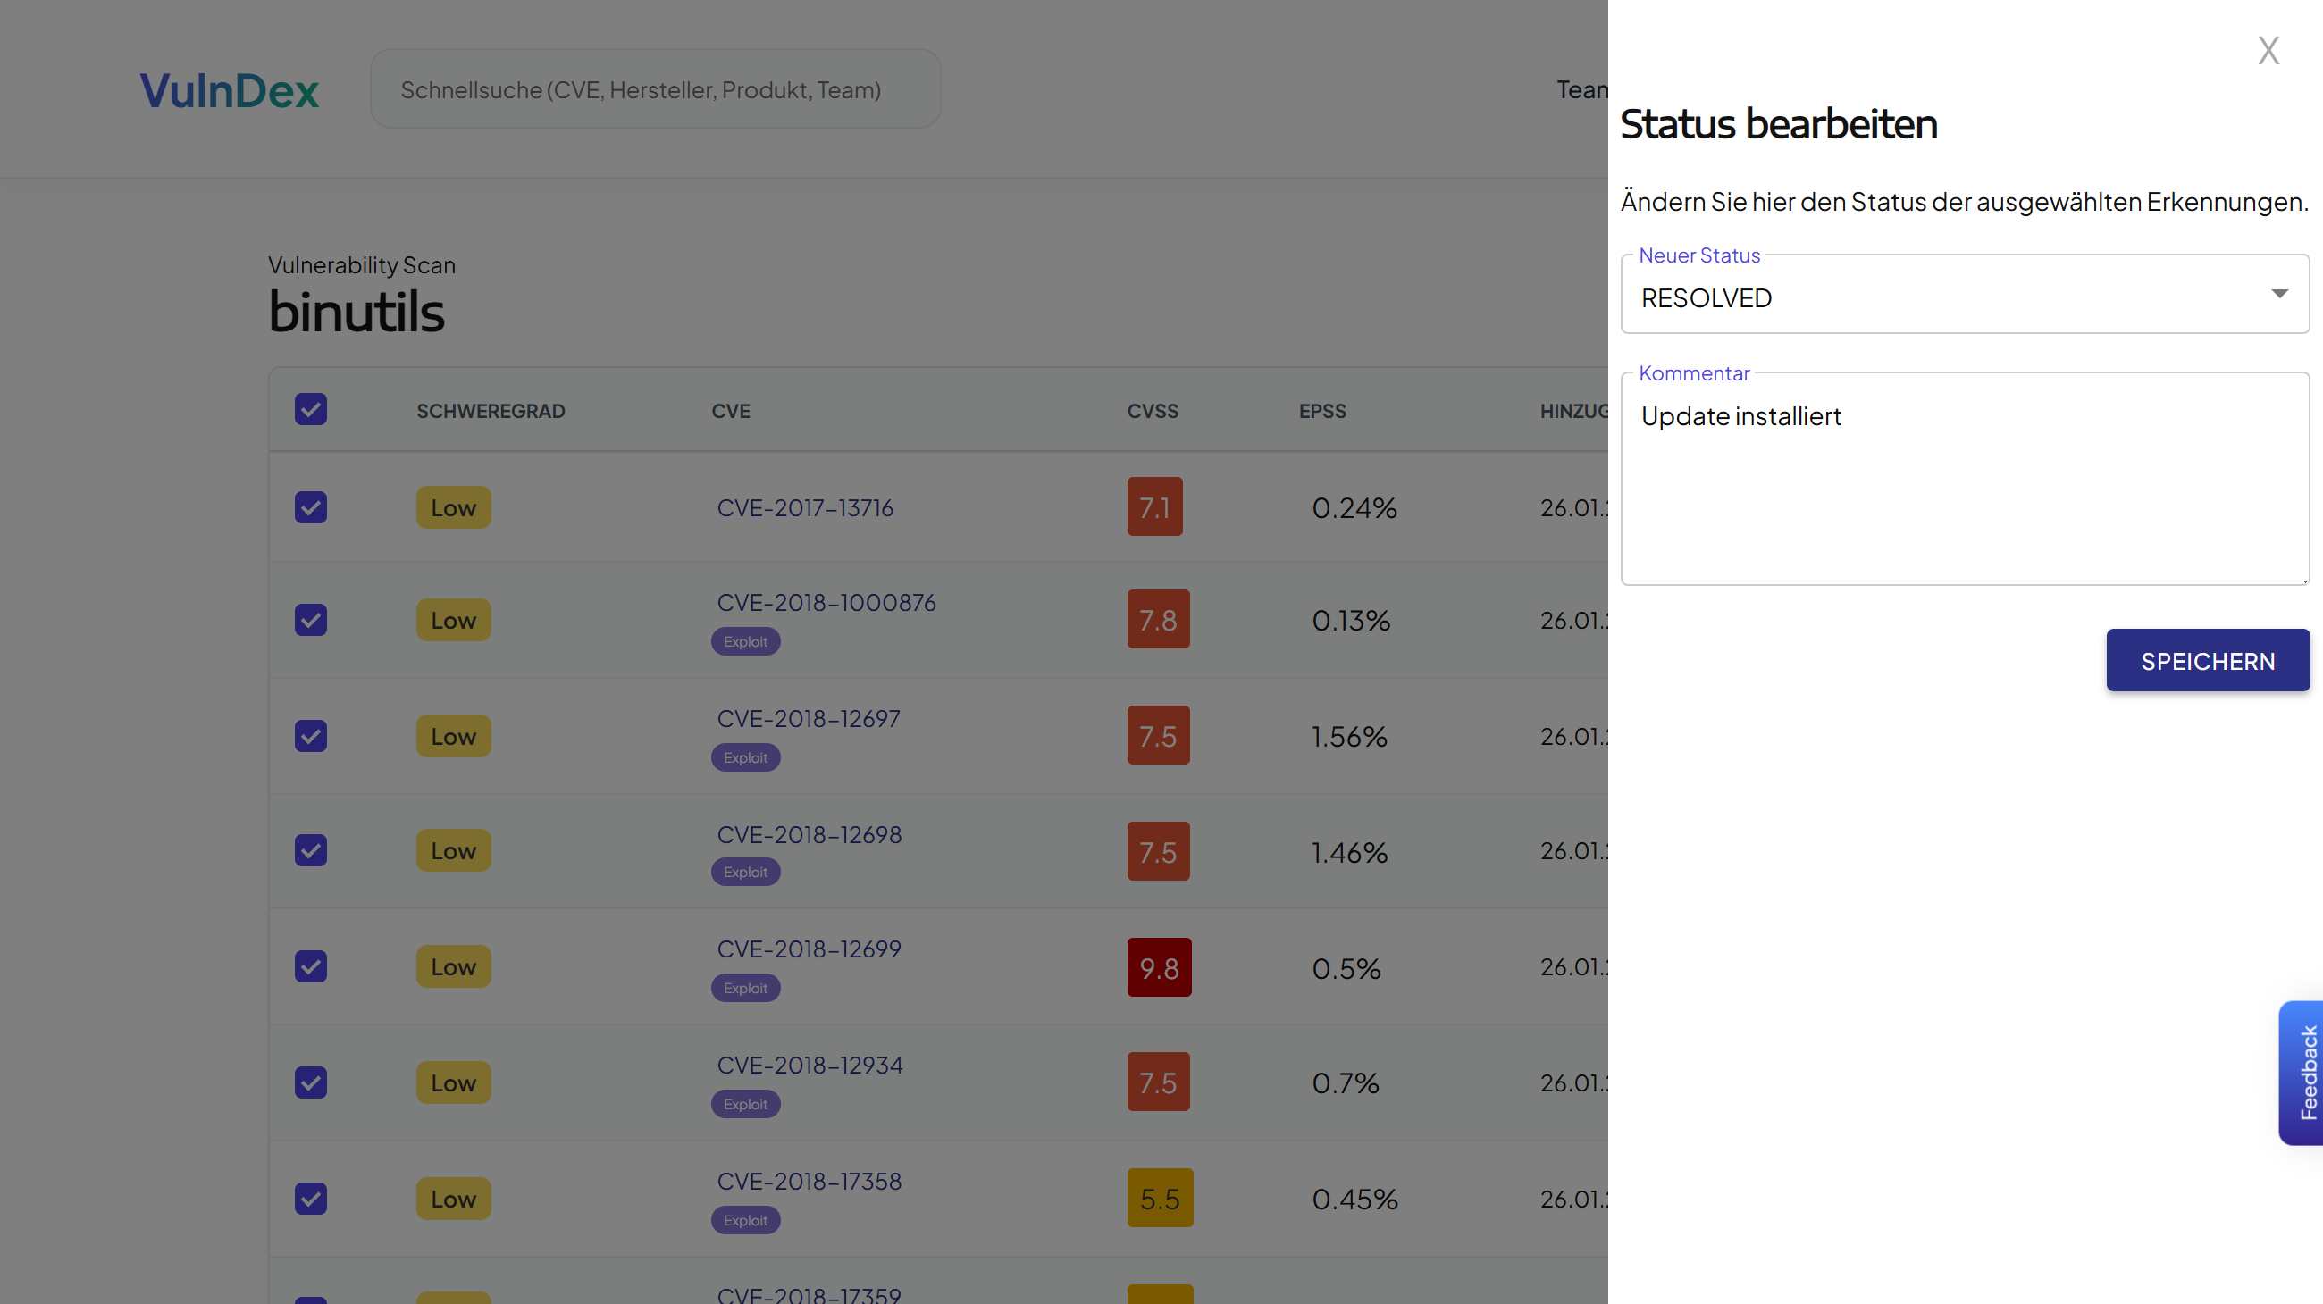Click the CVSS column header
Screen dimensions: 2323x1304
click(1153, 411)
